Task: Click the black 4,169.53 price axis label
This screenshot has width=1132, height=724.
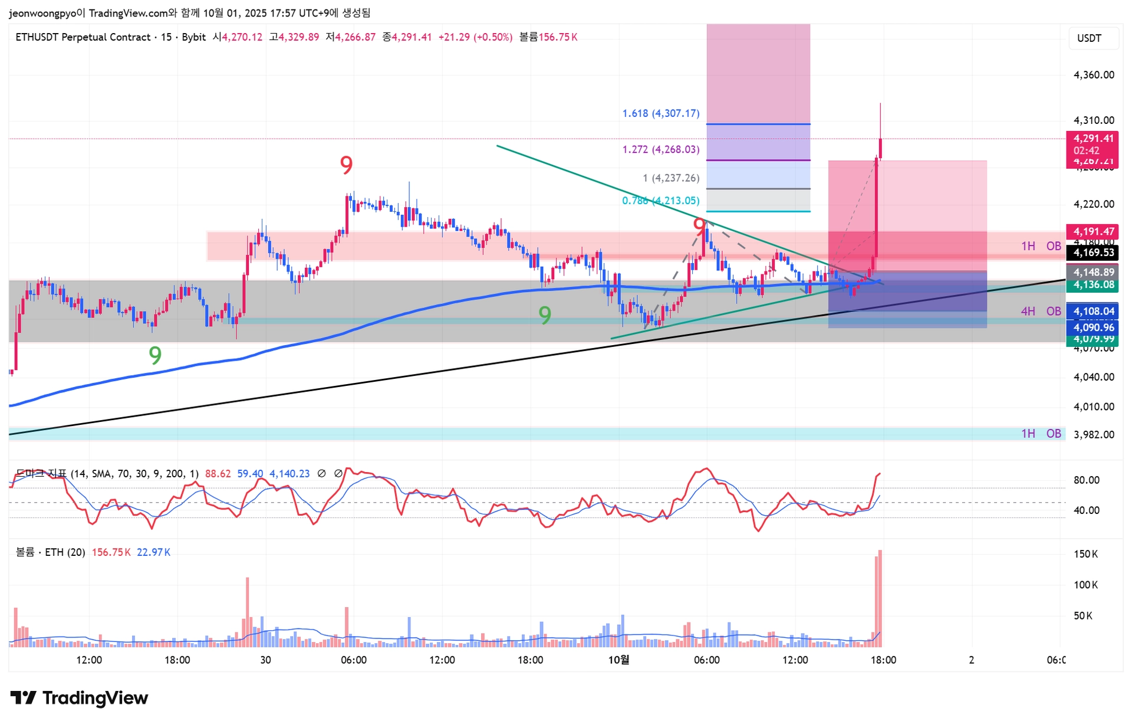Action: (x=1093, y=253)
